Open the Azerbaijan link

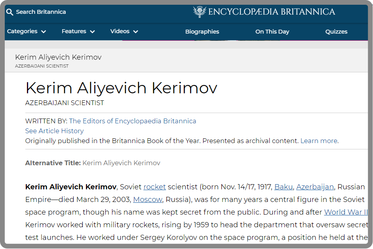coord(315,187)
